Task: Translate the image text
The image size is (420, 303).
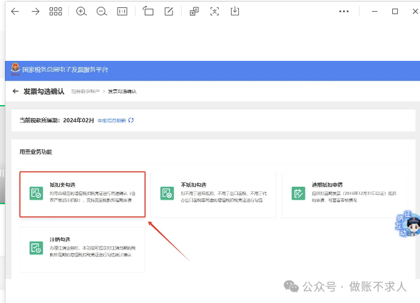Action: tap(194, 11)
